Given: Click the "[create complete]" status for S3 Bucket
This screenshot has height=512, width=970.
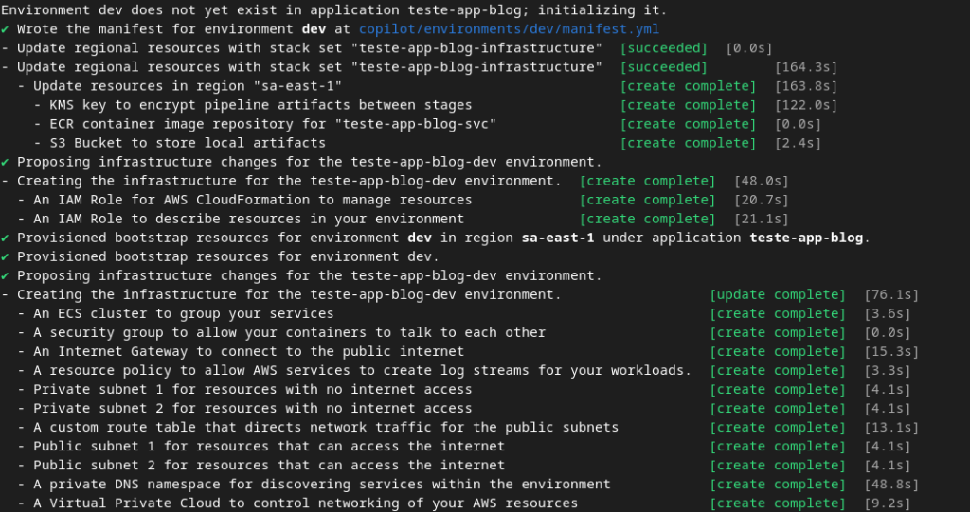Looking at the screenshot, I should tap(688, 143).
